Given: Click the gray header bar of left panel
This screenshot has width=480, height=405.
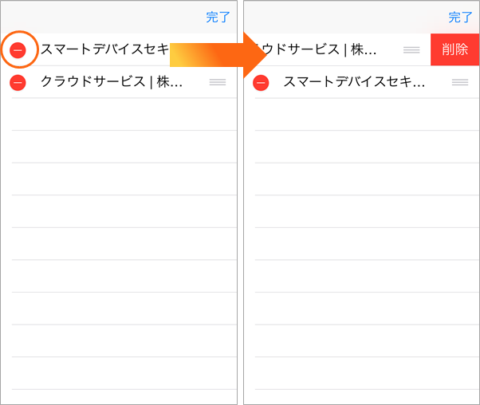Looking at the screenshot, I should point(119,18).
